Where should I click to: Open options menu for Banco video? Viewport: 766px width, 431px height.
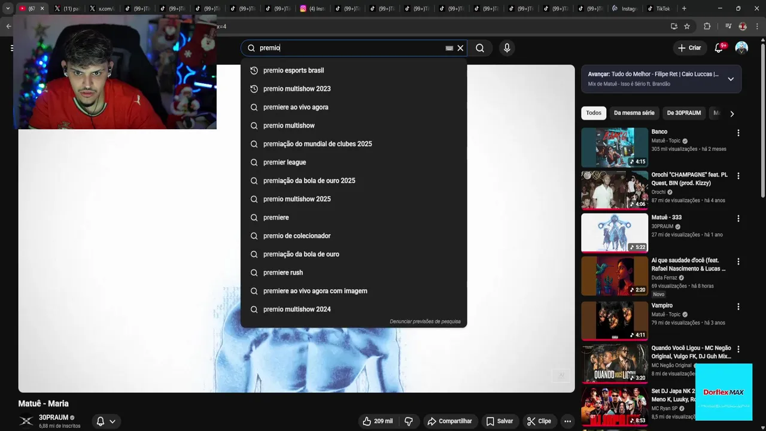click(738, 133)
